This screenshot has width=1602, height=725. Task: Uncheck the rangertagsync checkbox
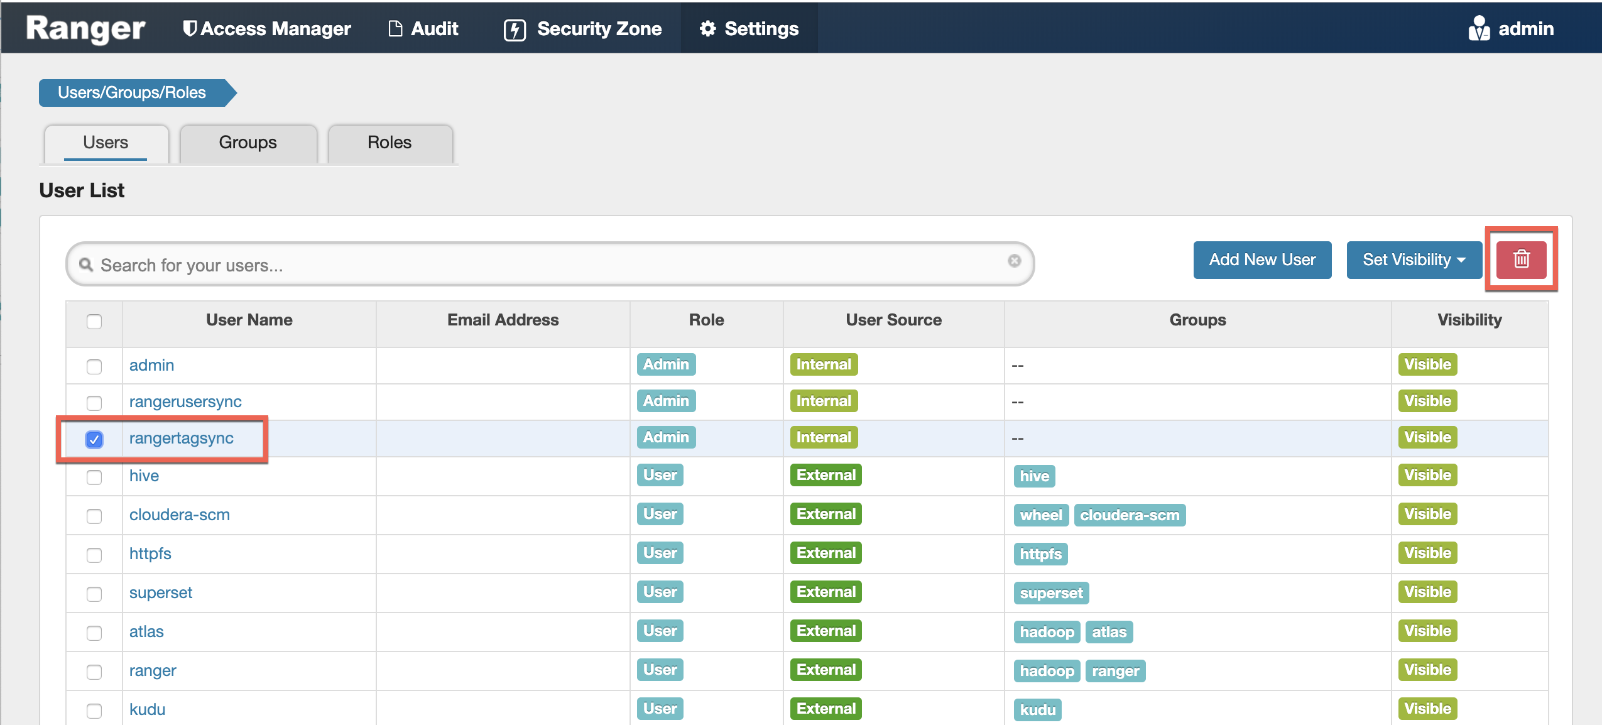tap(94, 439)
